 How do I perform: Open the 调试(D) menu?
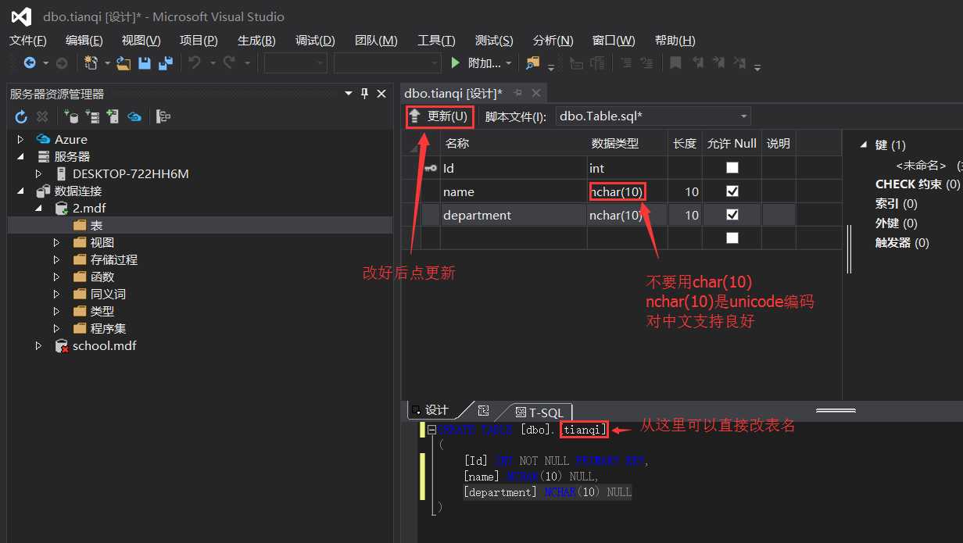point(315,41)
